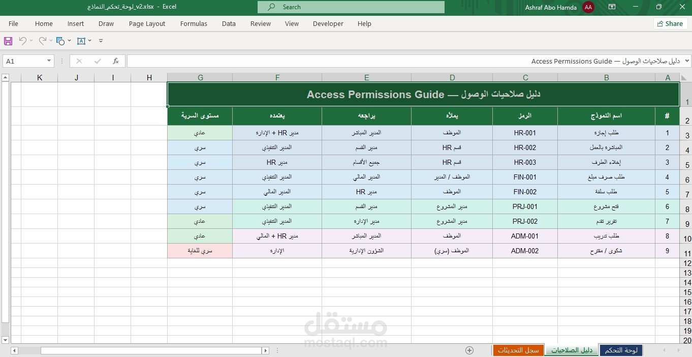Viewport: 692px width, 357px height.
Task: Click the Share button
Action: point(670,23)
